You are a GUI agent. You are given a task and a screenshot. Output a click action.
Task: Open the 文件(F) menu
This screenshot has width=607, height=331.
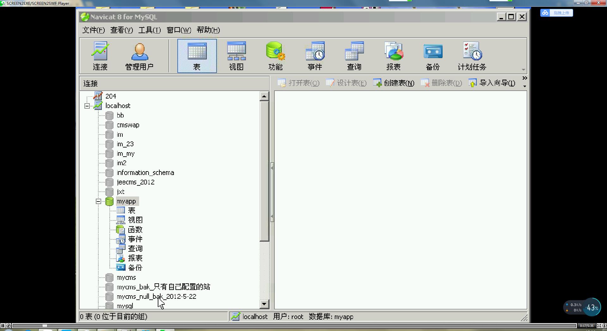point(93,30)
